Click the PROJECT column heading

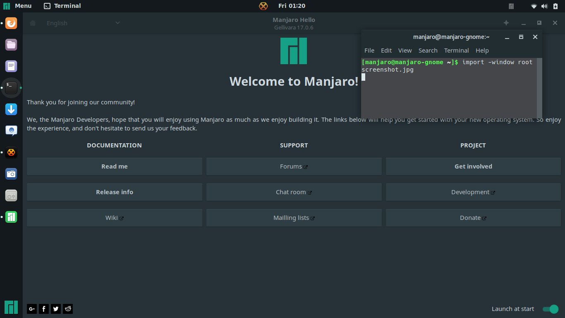click(x=473, y=145)
